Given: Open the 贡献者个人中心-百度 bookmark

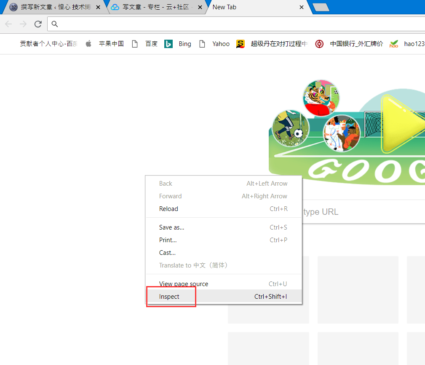Looking at the screenshot, I should point(49,44).
